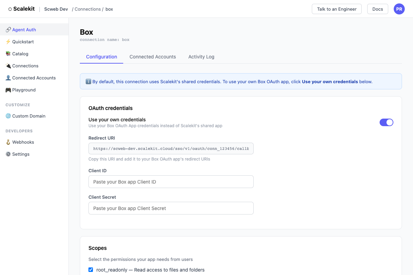Click the Playground gamepad icon
Image resolution: width=413 pixels, height=275 pixels.
(8, 90)
